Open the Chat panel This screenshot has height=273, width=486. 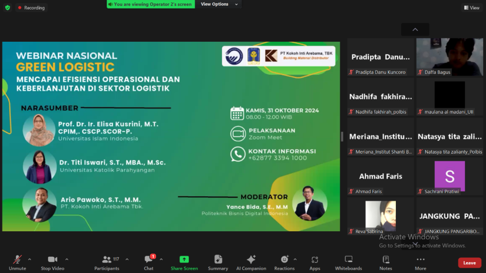[x=149, y=260]
